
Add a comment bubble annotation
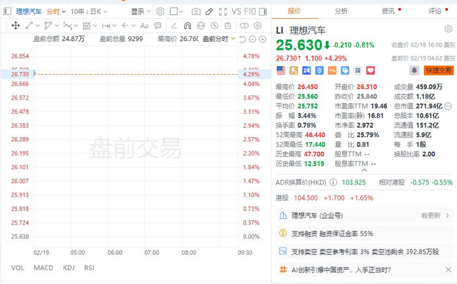pos(158,26)
